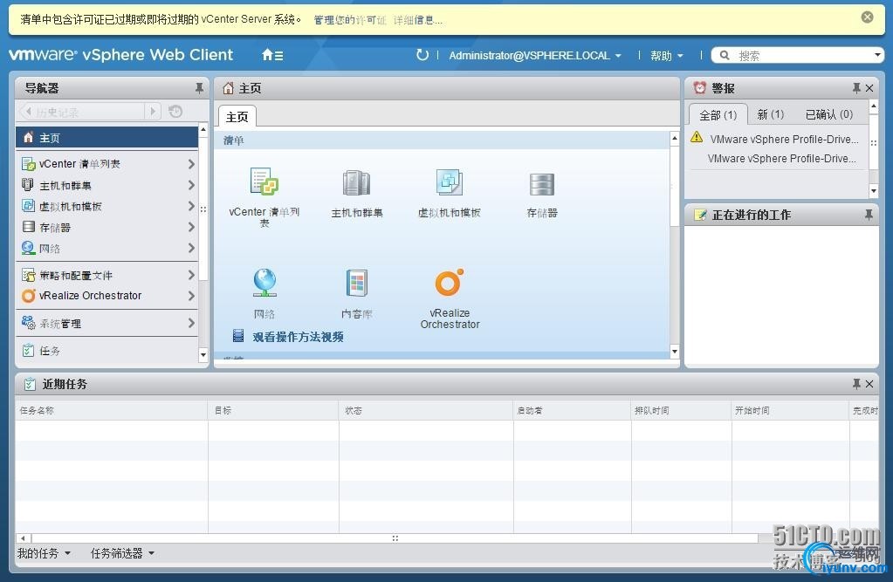
Task: Click navigator scrollbar down arrow
Action: coord(203,355)
